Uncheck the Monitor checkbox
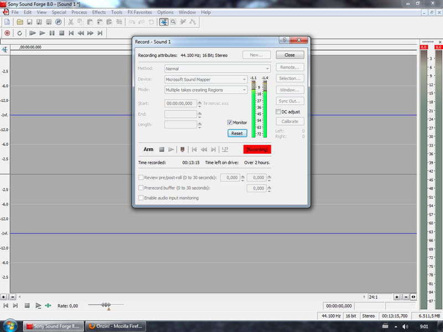The height and width of the screenshot is (332, 443). [x=230, y=122]
